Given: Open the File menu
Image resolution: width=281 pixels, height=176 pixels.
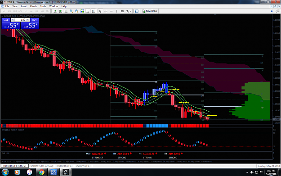Looking at the screenshot, I should pos(7,6).
